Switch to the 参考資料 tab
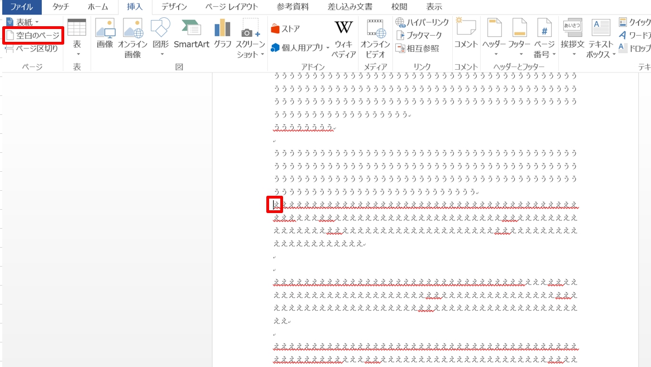Viewport: 651px width, 367px height. (293, 7)
